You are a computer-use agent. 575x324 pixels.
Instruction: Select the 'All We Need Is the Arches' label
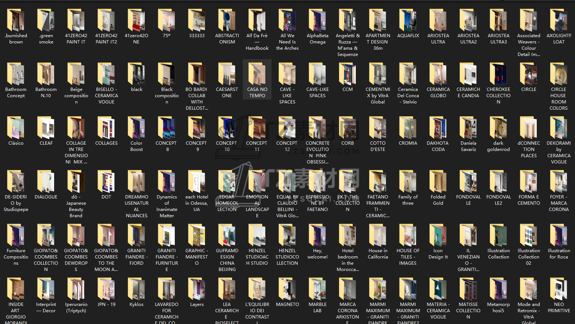(287, 42)
